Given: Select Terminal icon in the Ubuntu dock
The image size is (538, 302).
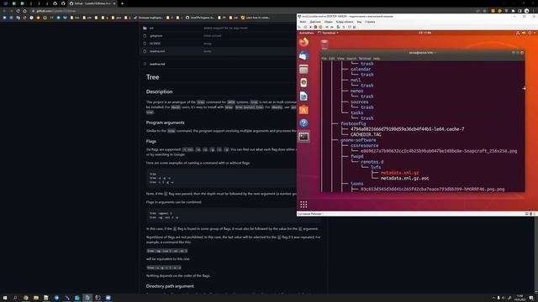Looking at the screenshot, I should coord(303,137).
